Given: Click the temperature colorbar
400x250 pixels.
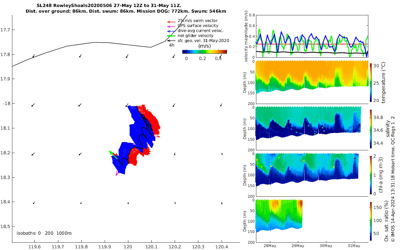Looking at the screenshot, I should point(371,82).
